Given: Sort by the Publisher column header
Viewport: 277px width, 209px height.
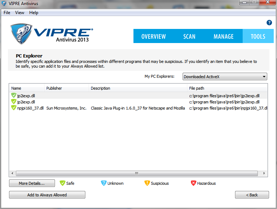Looking at the screenshot, I should click(x=67, y=88).
